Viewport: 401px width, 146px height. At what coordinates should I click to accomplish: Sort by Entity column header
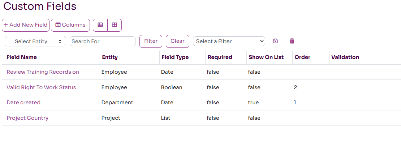coord(110,57)
